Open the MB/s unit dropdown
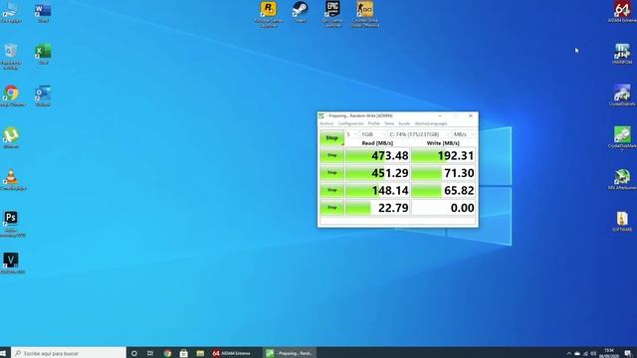This screenshot has width=637, height=358. pos(464,134)
